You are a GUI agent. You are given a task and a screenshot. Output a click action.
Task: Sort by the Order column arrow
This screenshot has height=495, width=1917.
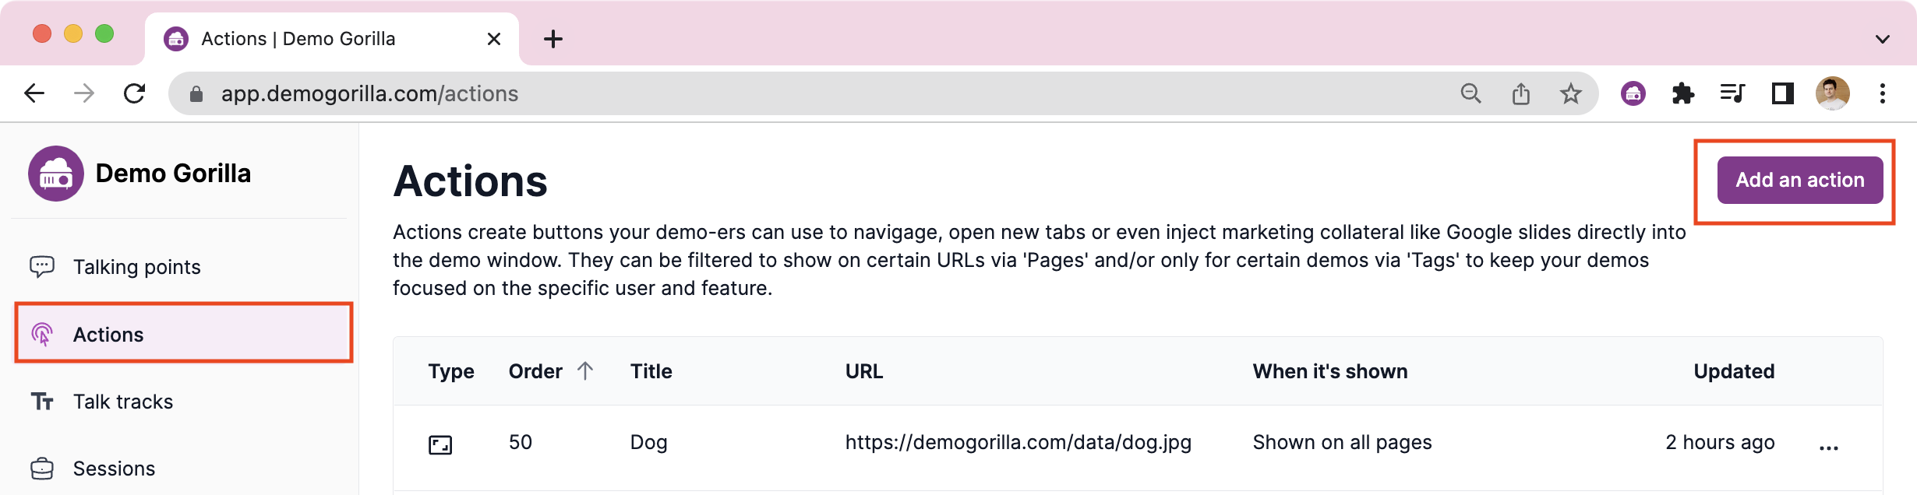[x=585, y=371]
